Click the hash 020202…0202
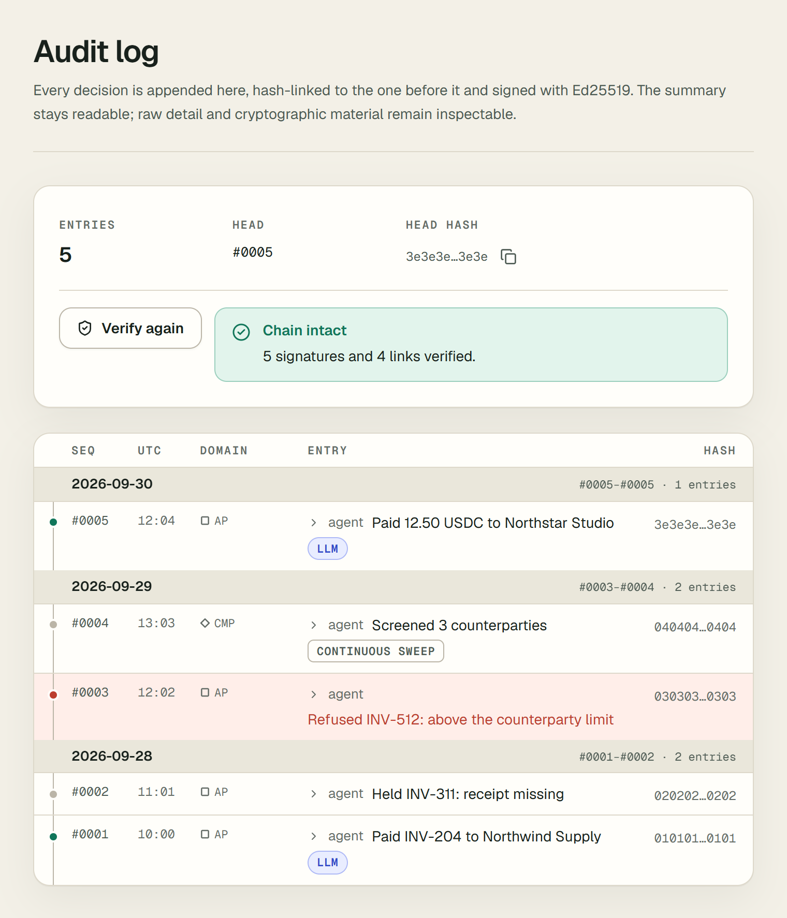This screenshot has height=918, width=787. (x=695, y=795)
